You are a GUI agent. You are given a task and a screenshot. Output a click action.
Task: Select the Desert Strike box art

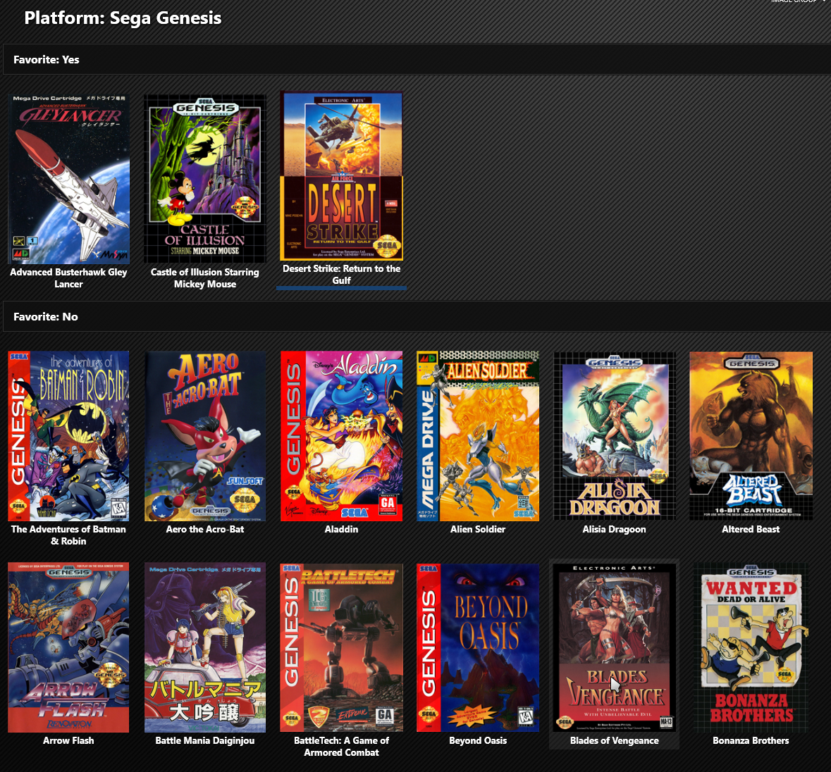click(341, 176)
